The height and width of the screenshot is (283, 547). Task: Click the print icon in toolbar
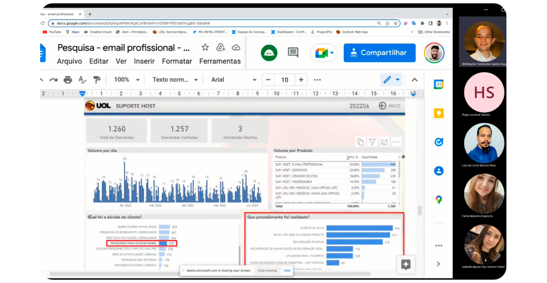pos(68,80)
